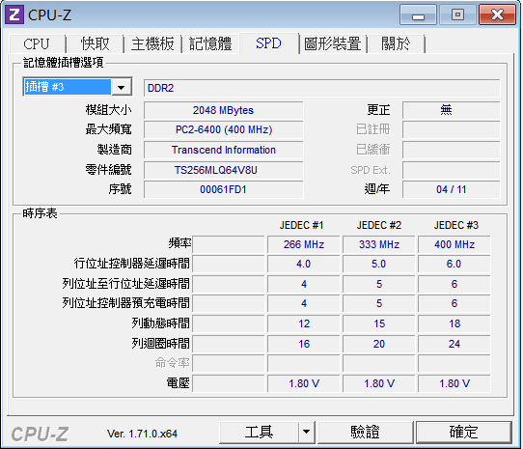Maximize the CPU-Z window

pos(457,14)
